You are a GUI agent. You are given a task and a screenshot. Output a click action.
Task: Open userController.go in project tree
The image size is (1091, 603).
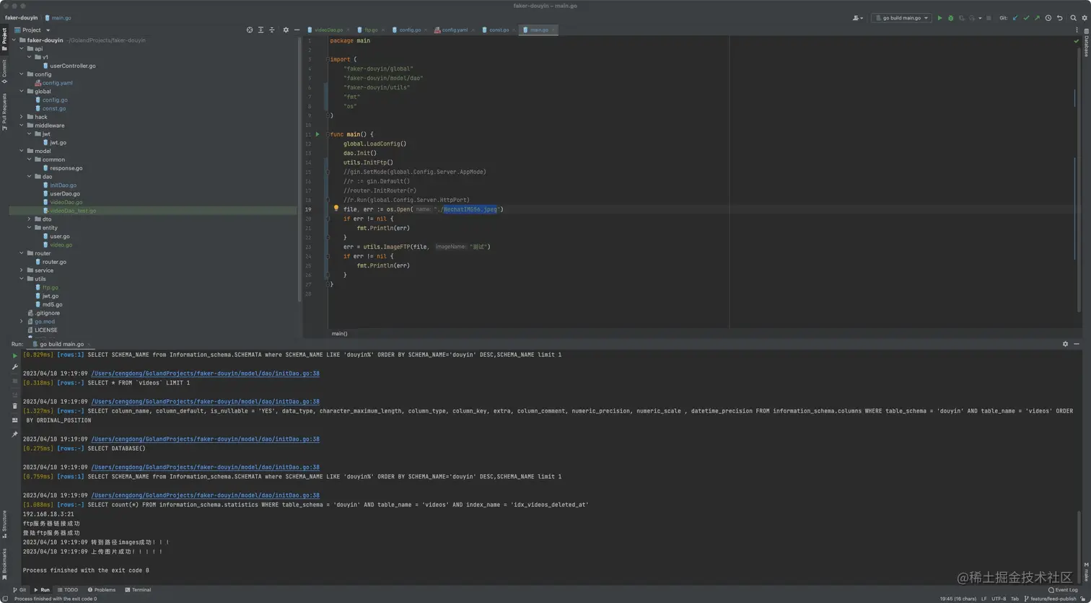72,66
